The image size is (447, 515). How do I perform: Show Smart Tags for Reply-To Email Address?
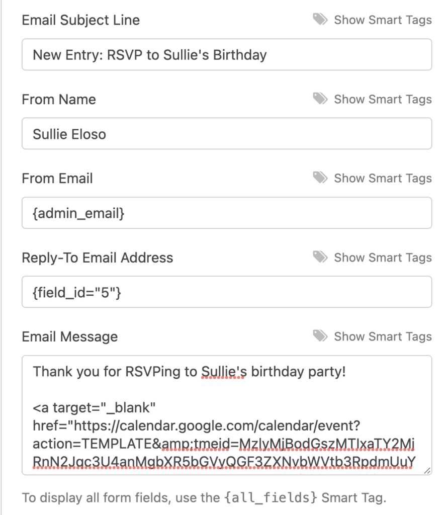(383, 257)
